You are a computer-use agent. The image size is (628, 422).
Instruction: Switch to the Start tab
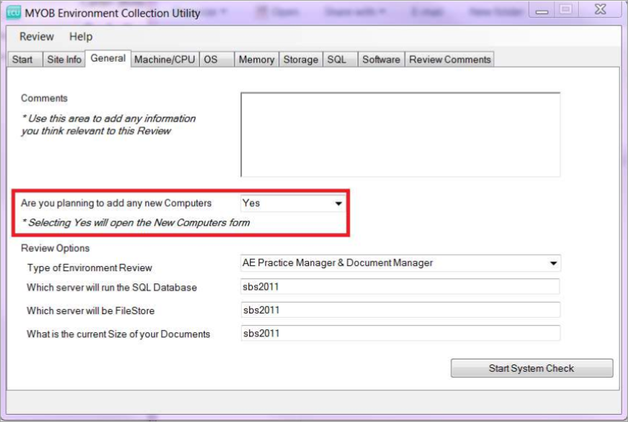coord(22,60)
